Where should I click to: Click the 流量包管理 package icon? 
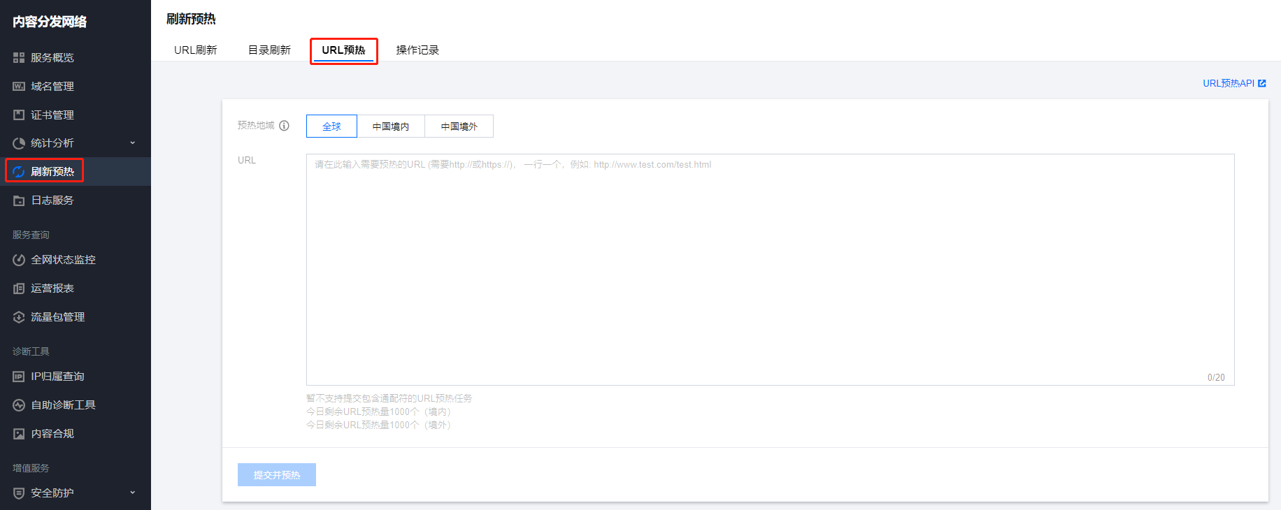coord(19,317)
